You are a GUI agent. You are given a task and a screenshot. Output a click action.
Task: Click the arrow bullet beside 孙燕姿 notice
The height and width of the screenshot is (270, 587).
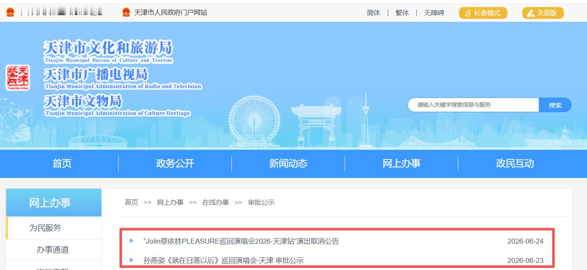coord(132,260)
